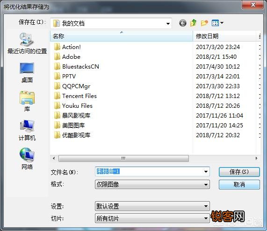Screen dimensions: 267x231
Task: Go up one folder level icon
Action: click(194, 23)
